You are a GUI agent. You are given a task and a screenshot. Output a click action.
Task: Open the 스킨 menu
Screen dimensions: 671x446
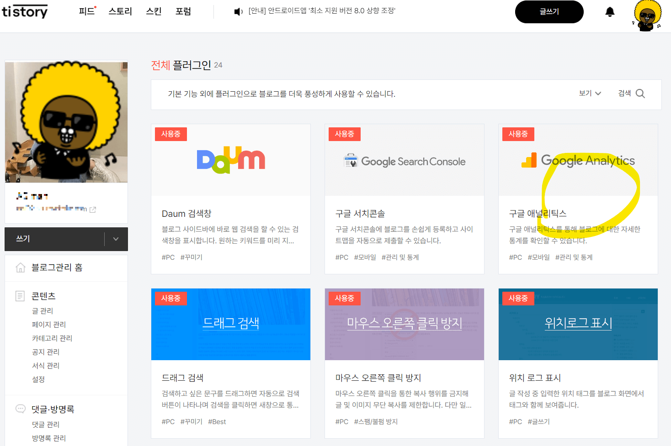point(154,11)
